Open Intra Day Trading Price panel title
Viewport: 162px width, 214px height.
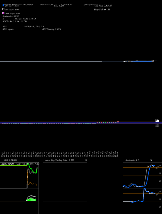pyautogui.click(x=60, y=160)
